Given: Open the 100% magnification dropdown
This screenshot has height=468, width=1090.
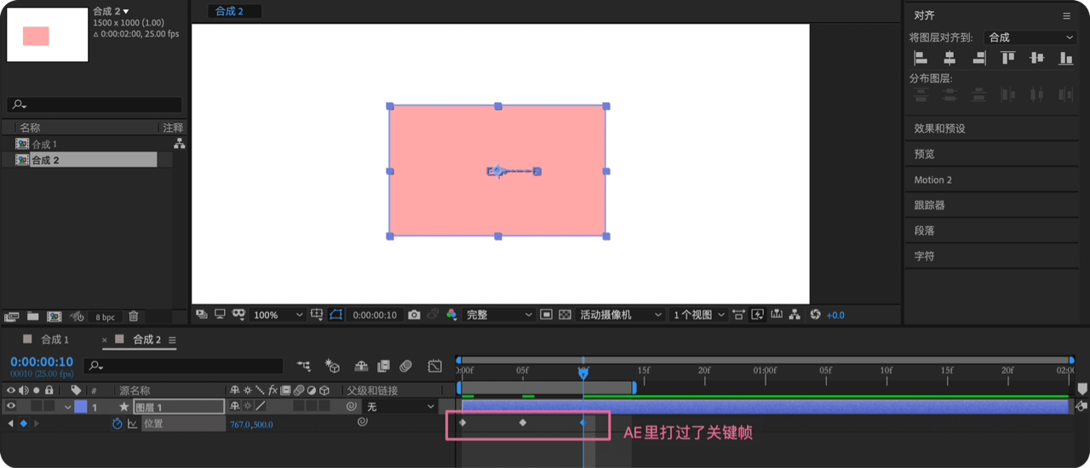Looking at the screenshot, I should point(278,315).
